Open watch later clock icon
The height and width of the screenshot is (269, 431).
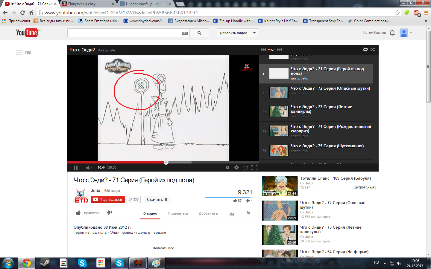(227, 168)
